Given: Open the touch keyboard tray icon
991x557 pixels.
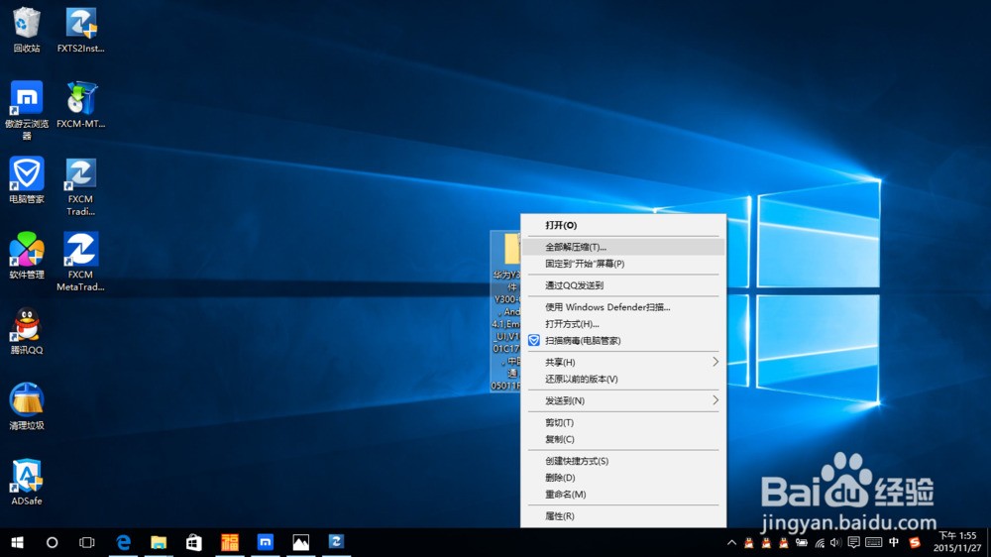Looking at the screenshot, I should (873, 542).
